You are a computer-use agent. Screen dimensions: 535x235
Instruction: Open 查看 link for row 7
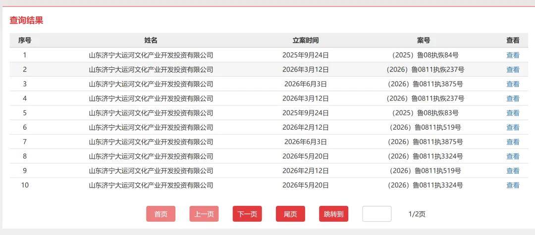point(513,141)
